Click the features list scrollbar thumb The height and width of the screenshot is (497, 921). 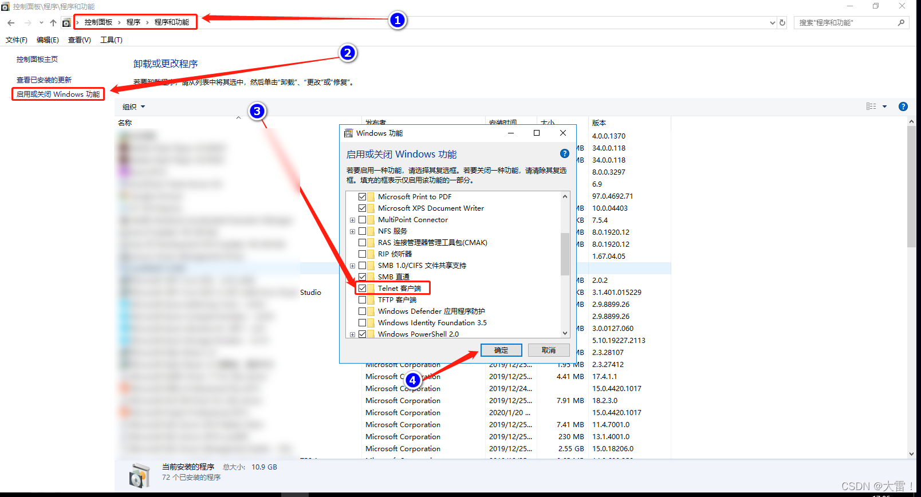[565, 253]
